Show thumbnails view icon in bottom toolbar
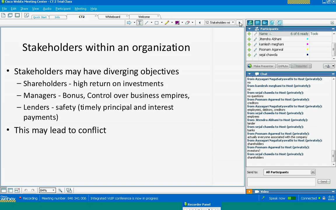This screenshot has width=336, height=210. coord(10,190)
